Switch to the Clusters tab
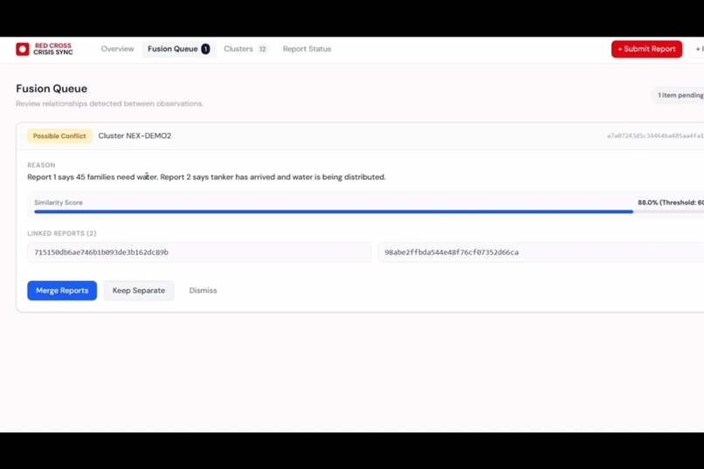Screen dimensions: 704x469 click(245, 49)
